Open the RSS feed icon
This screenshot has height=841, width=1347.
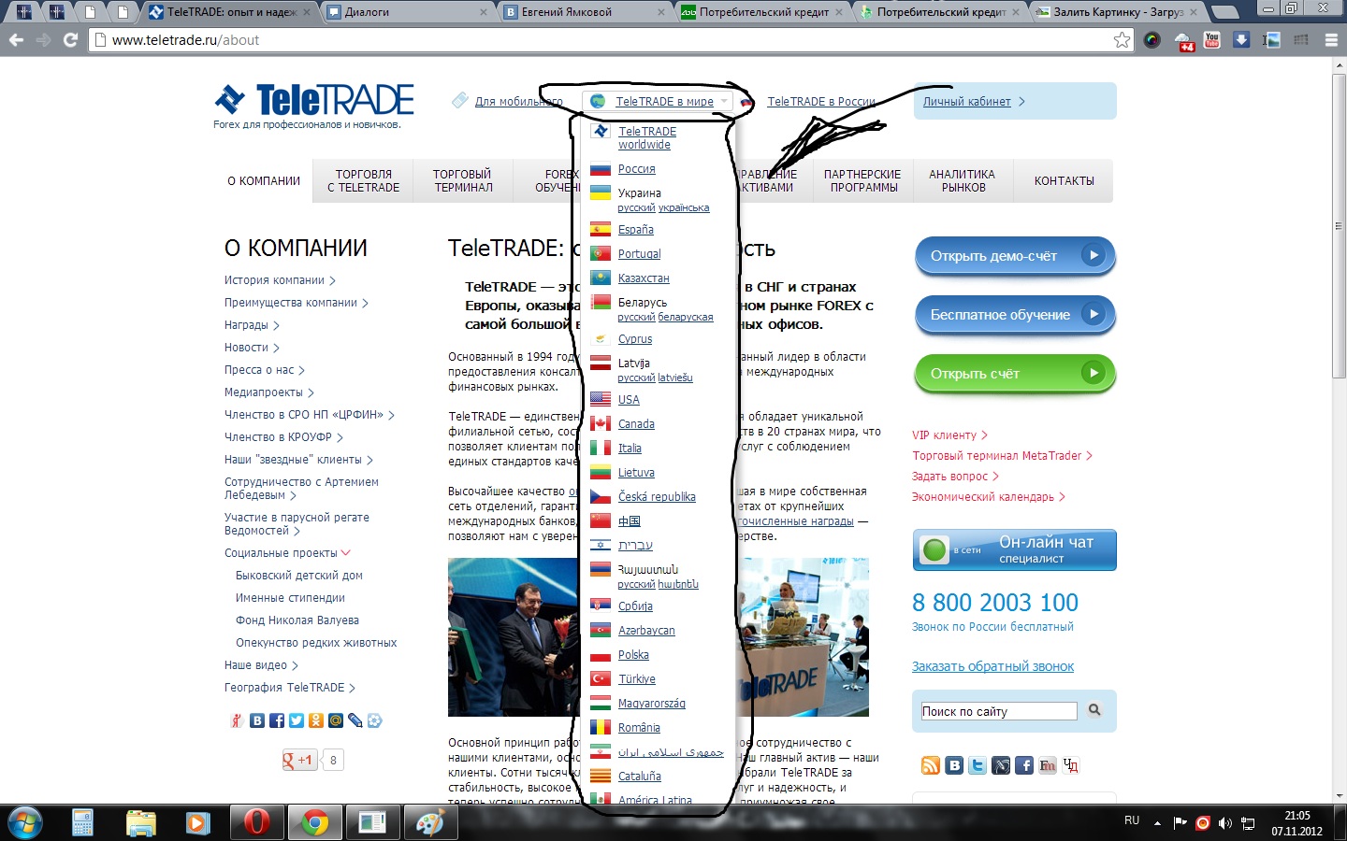click(931, 765)
